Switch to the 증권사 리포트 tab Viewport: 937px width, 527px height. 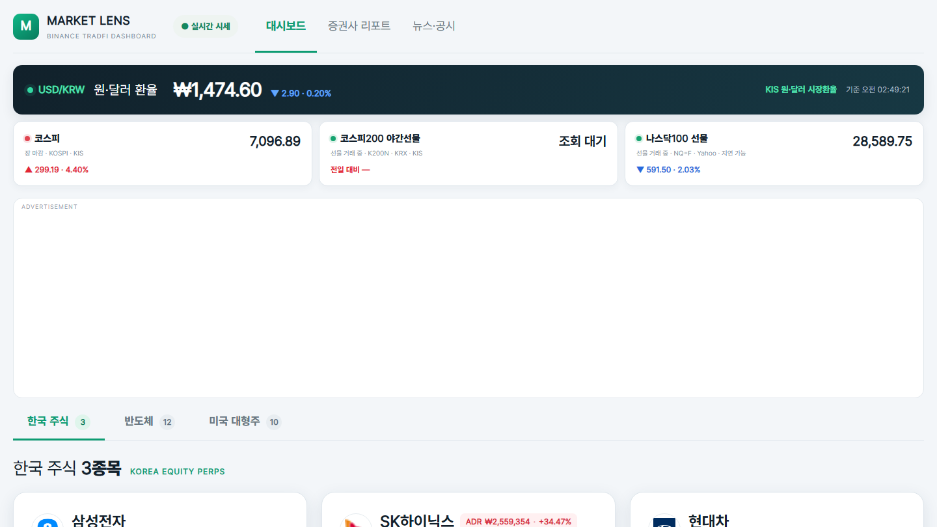pyautogui.click(x=359, y=26)
